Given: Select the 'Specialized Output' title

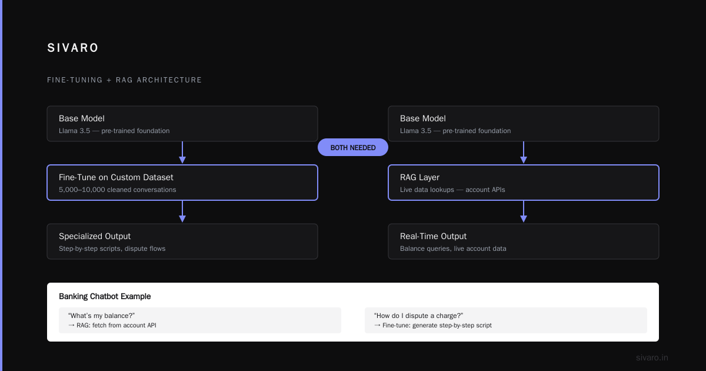Looking at the screenshot, I should coord(95,236).
